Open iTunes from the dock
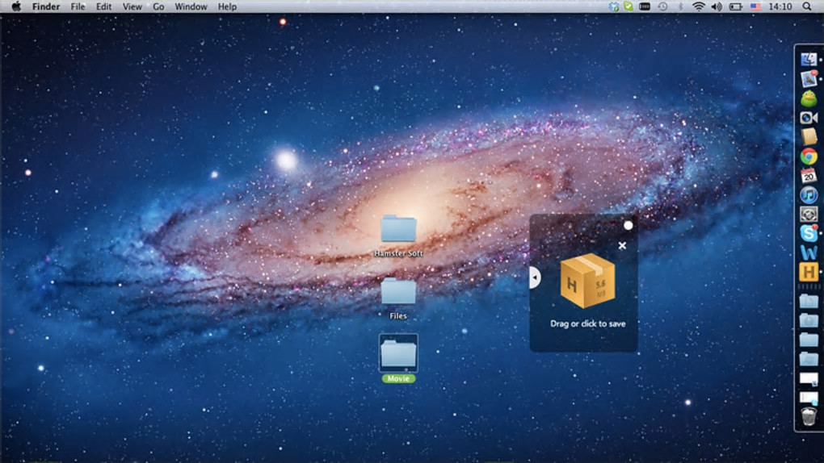824x463 pixels. coord(809,194)
